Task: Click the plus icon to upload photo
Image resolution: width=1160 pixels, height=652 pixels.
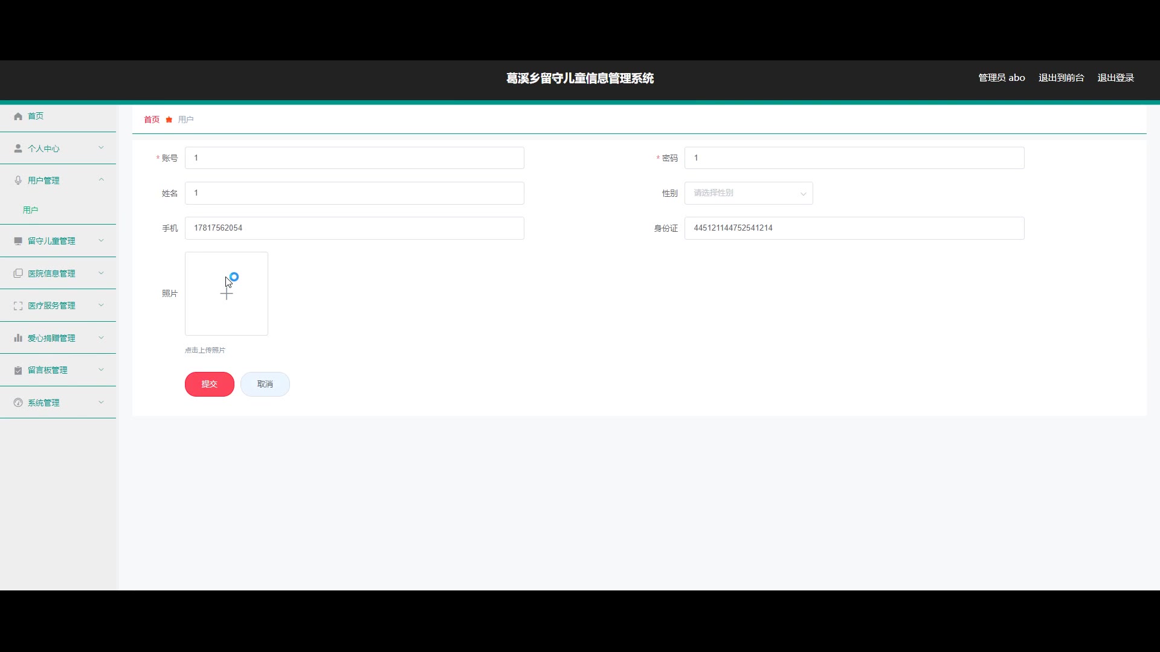Action: [227, 294]
